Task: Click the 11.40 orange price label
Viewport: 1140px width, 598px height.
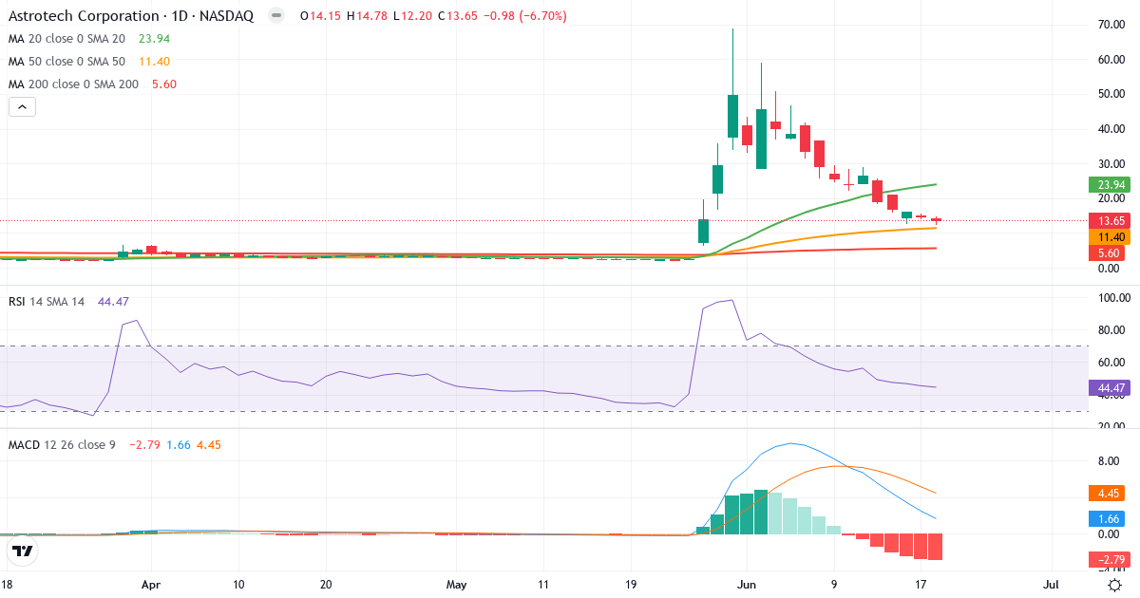Action: click(1109, 236)
